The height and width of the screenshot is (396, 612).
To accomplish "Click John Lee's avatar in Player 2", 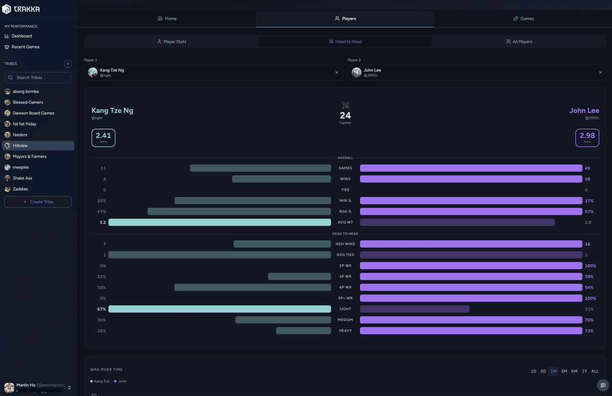I will (356, 72).
